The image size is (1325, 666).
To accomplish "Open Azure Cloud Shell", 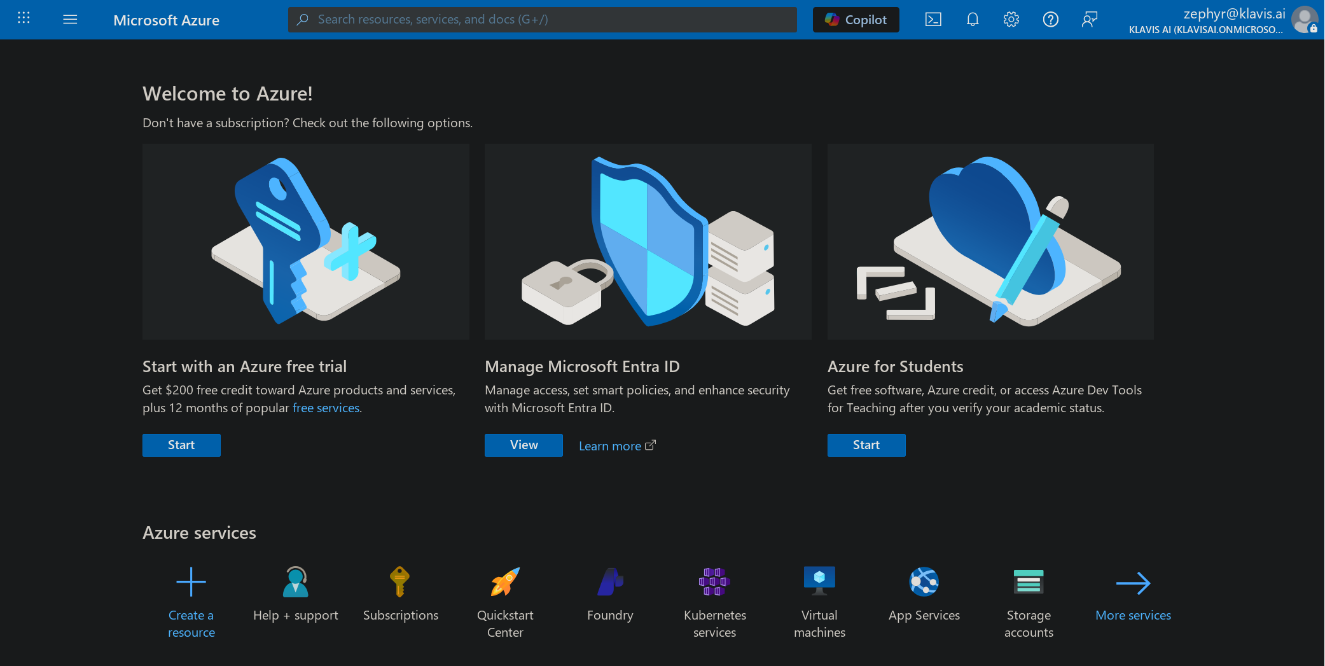I will (933, 19).
